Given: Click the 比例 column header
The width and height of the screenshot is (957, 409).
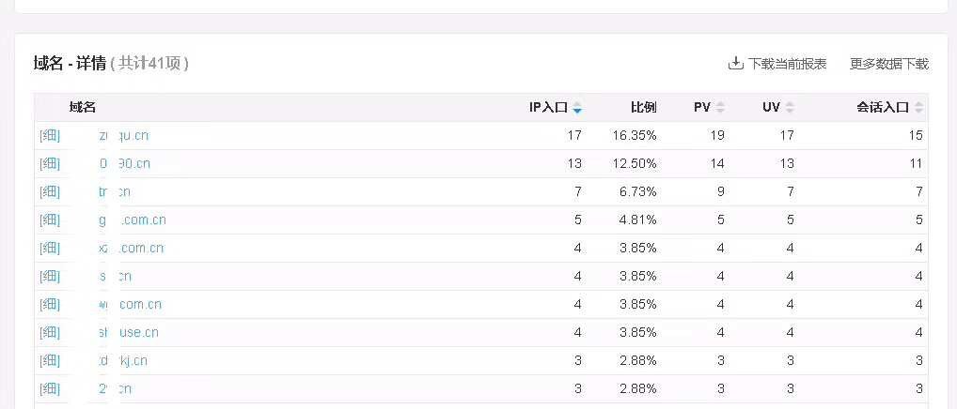Looking at the screenshot, I should click(643, 108).
